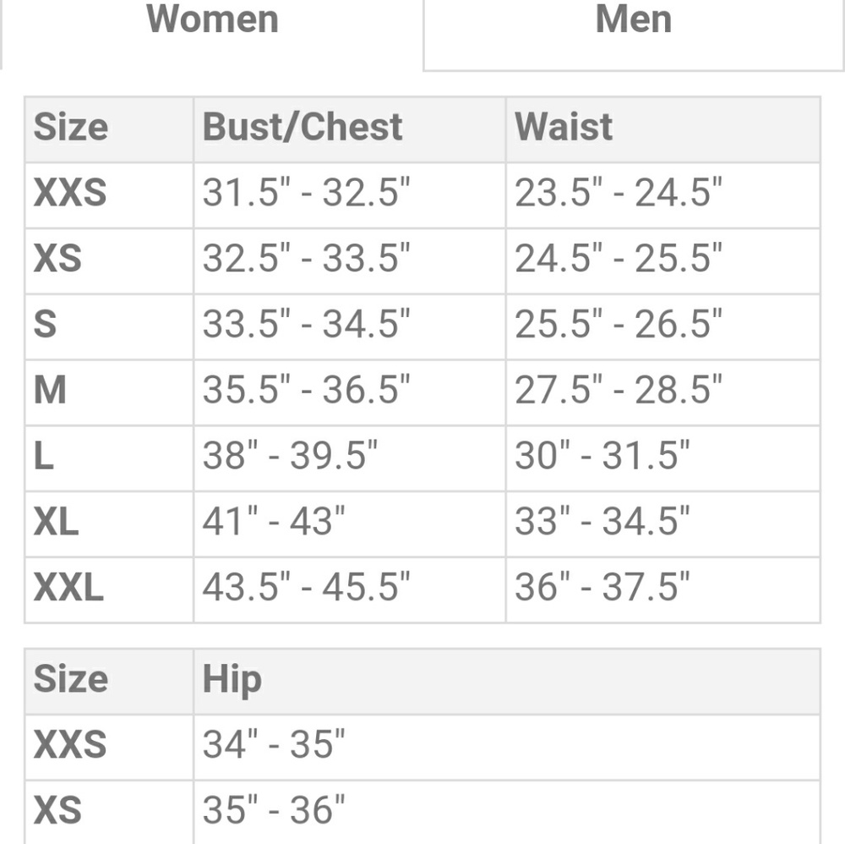Switch to the Women tab
845x844 pixels.
click(212, 20)
